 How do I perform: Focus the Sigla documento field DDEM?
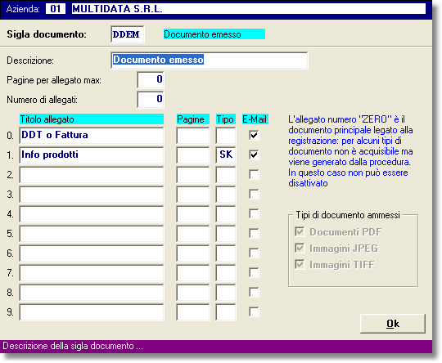[x=128, y=34]
